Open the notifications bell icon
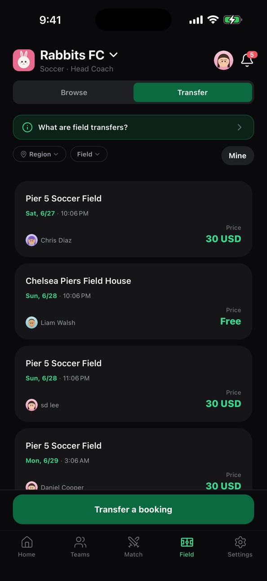 [247, 60]
